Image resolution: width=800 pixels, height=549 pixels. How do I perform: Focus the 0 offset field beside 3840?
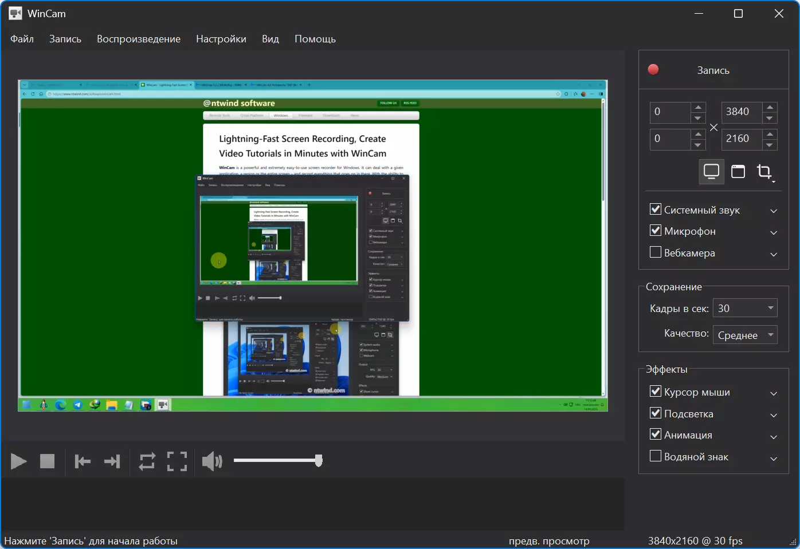click(670, 112)
